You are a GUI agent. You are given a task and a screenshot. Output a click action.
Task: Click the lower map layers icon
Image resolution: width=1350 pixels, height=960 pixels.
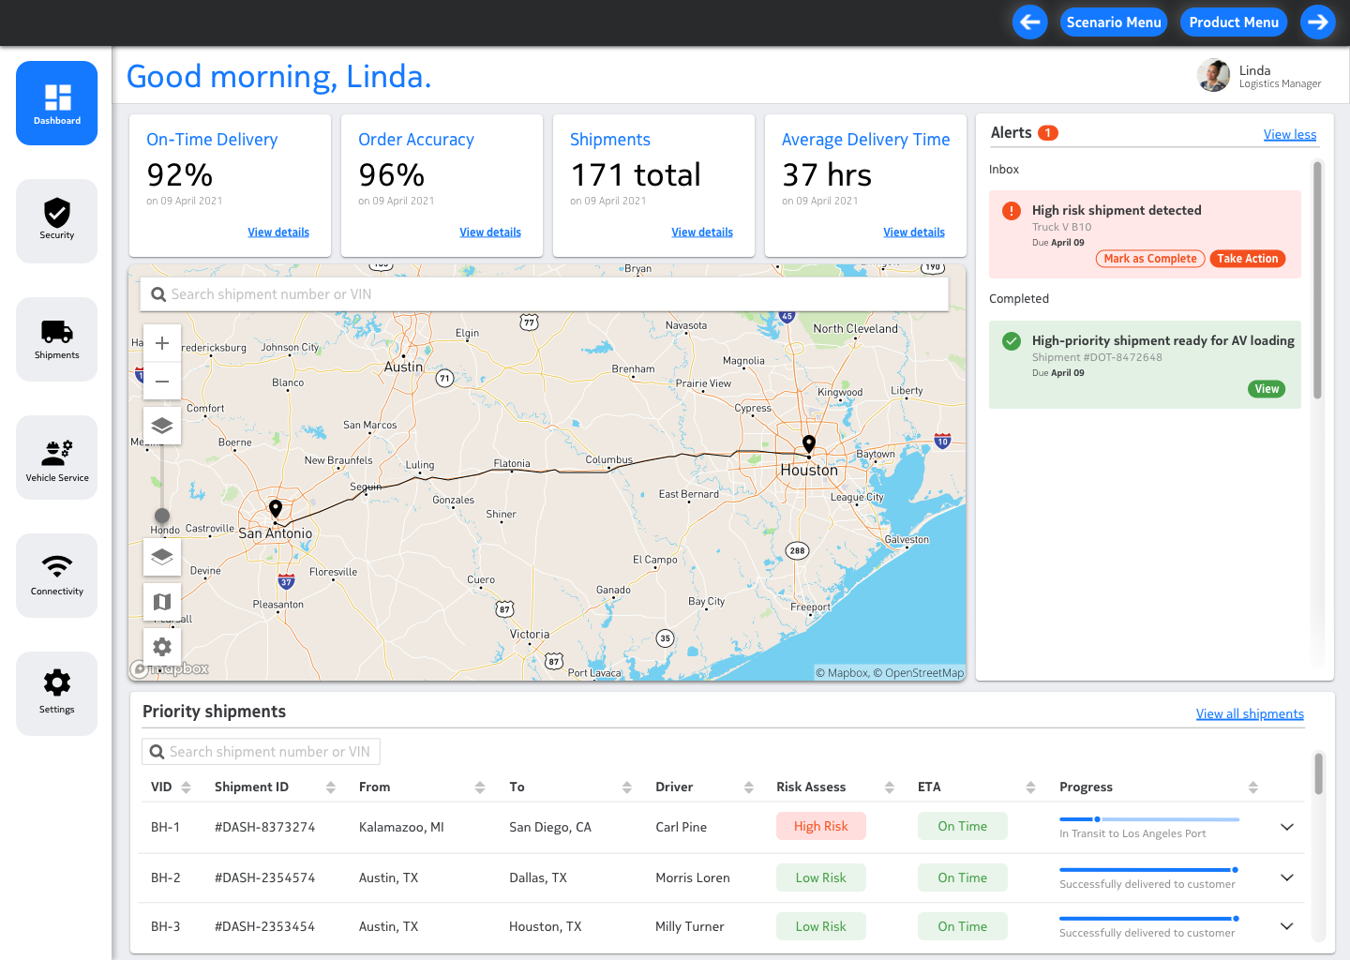click(x=162, y=557)
